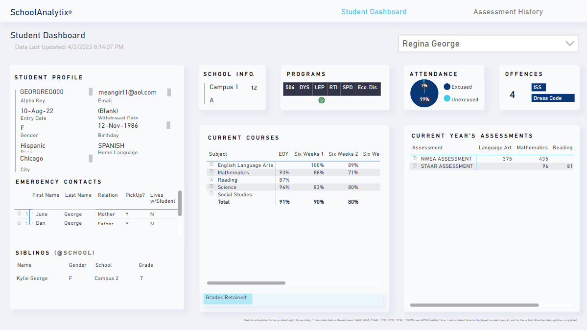
Task: Click the Unexcused legend dot
Action: click(447, 98)
